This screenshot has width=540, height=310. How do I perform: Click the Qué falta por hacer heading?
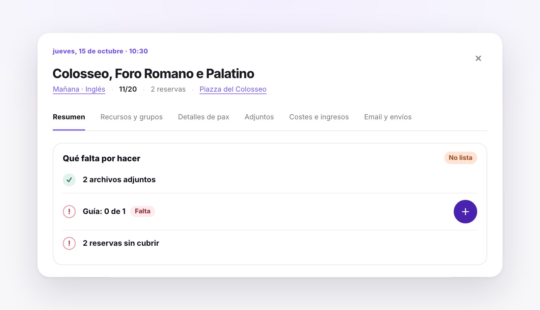tap(102, 159)
